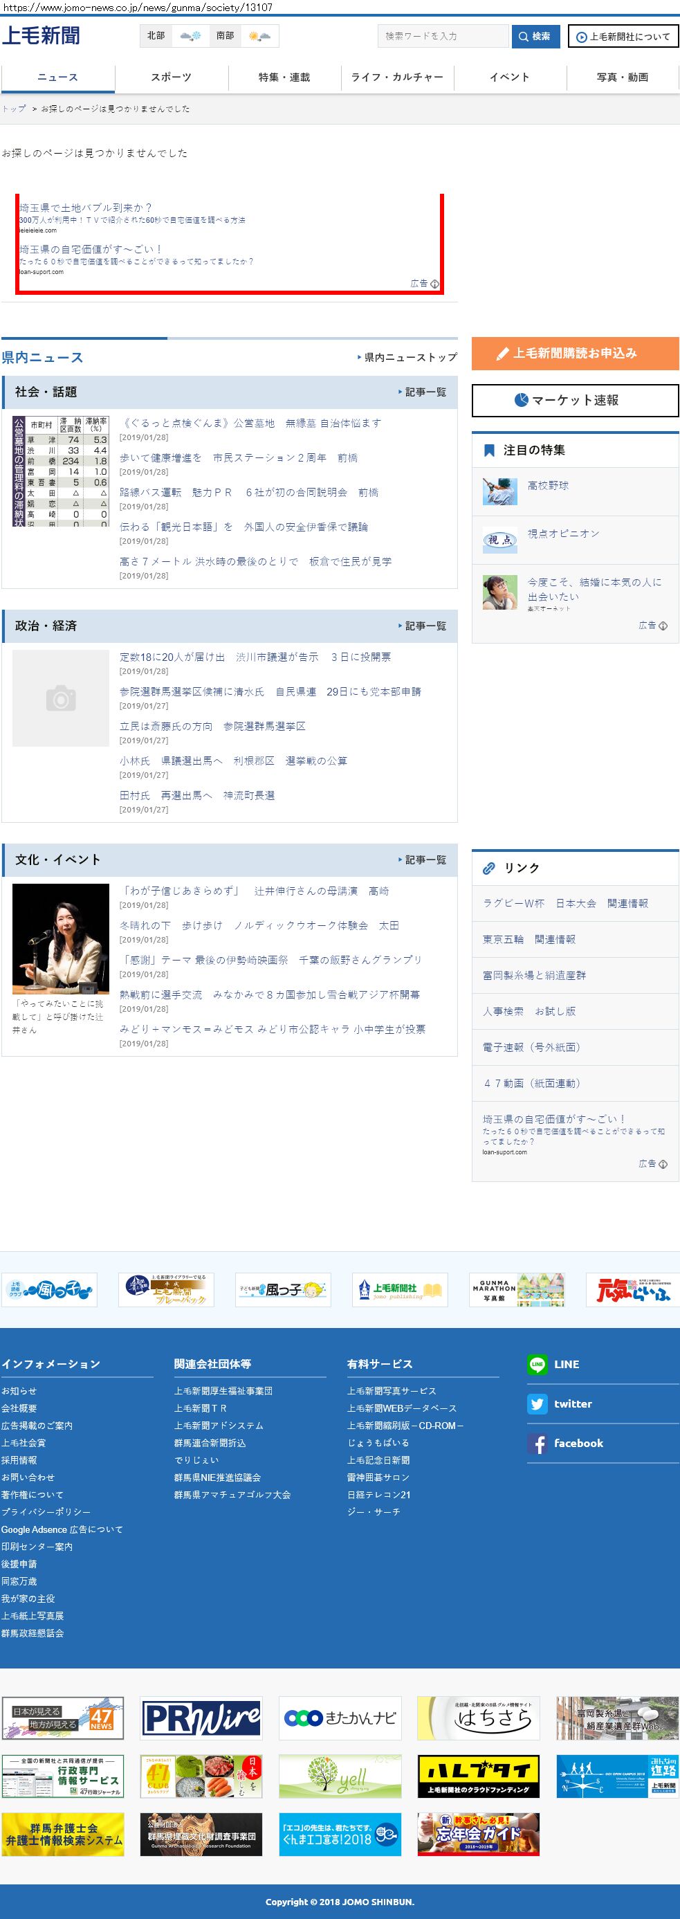The height and width of the screenshot is (1919, 680).
Task: Select the スポーツ navigation tab
Action: point(172,78)
